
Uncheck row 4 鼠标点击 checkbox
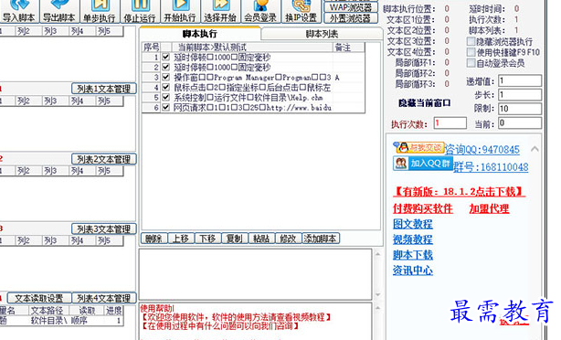165,87
